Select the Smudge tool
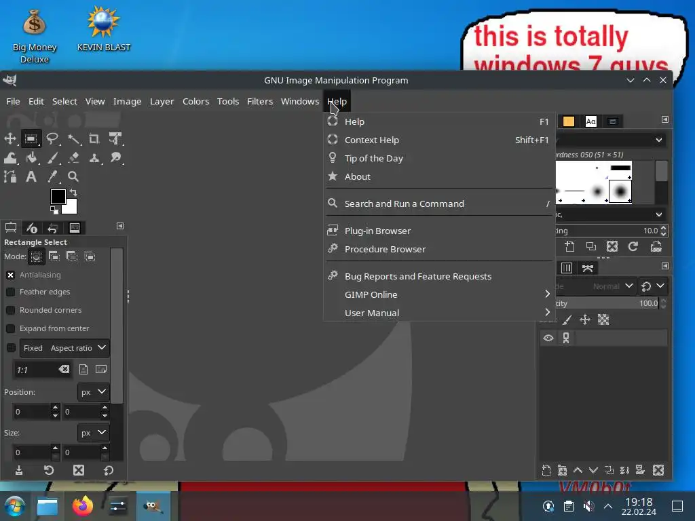This screenshot has width=695, height=521. [115, 157]
